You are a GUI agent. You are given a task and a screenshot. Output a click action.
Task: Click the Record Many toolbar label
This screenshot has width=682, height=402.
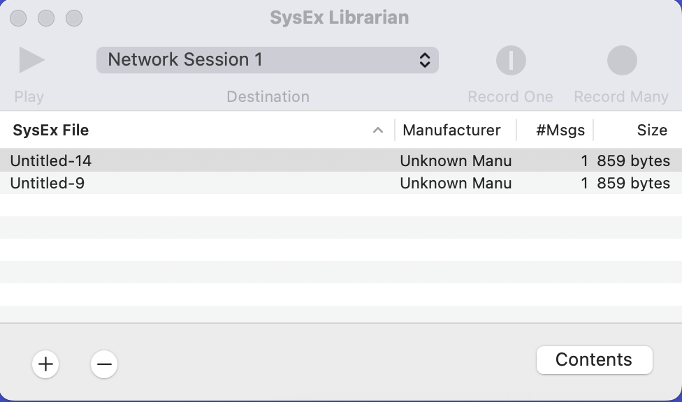pyautogui.click(x=621, y=96)
